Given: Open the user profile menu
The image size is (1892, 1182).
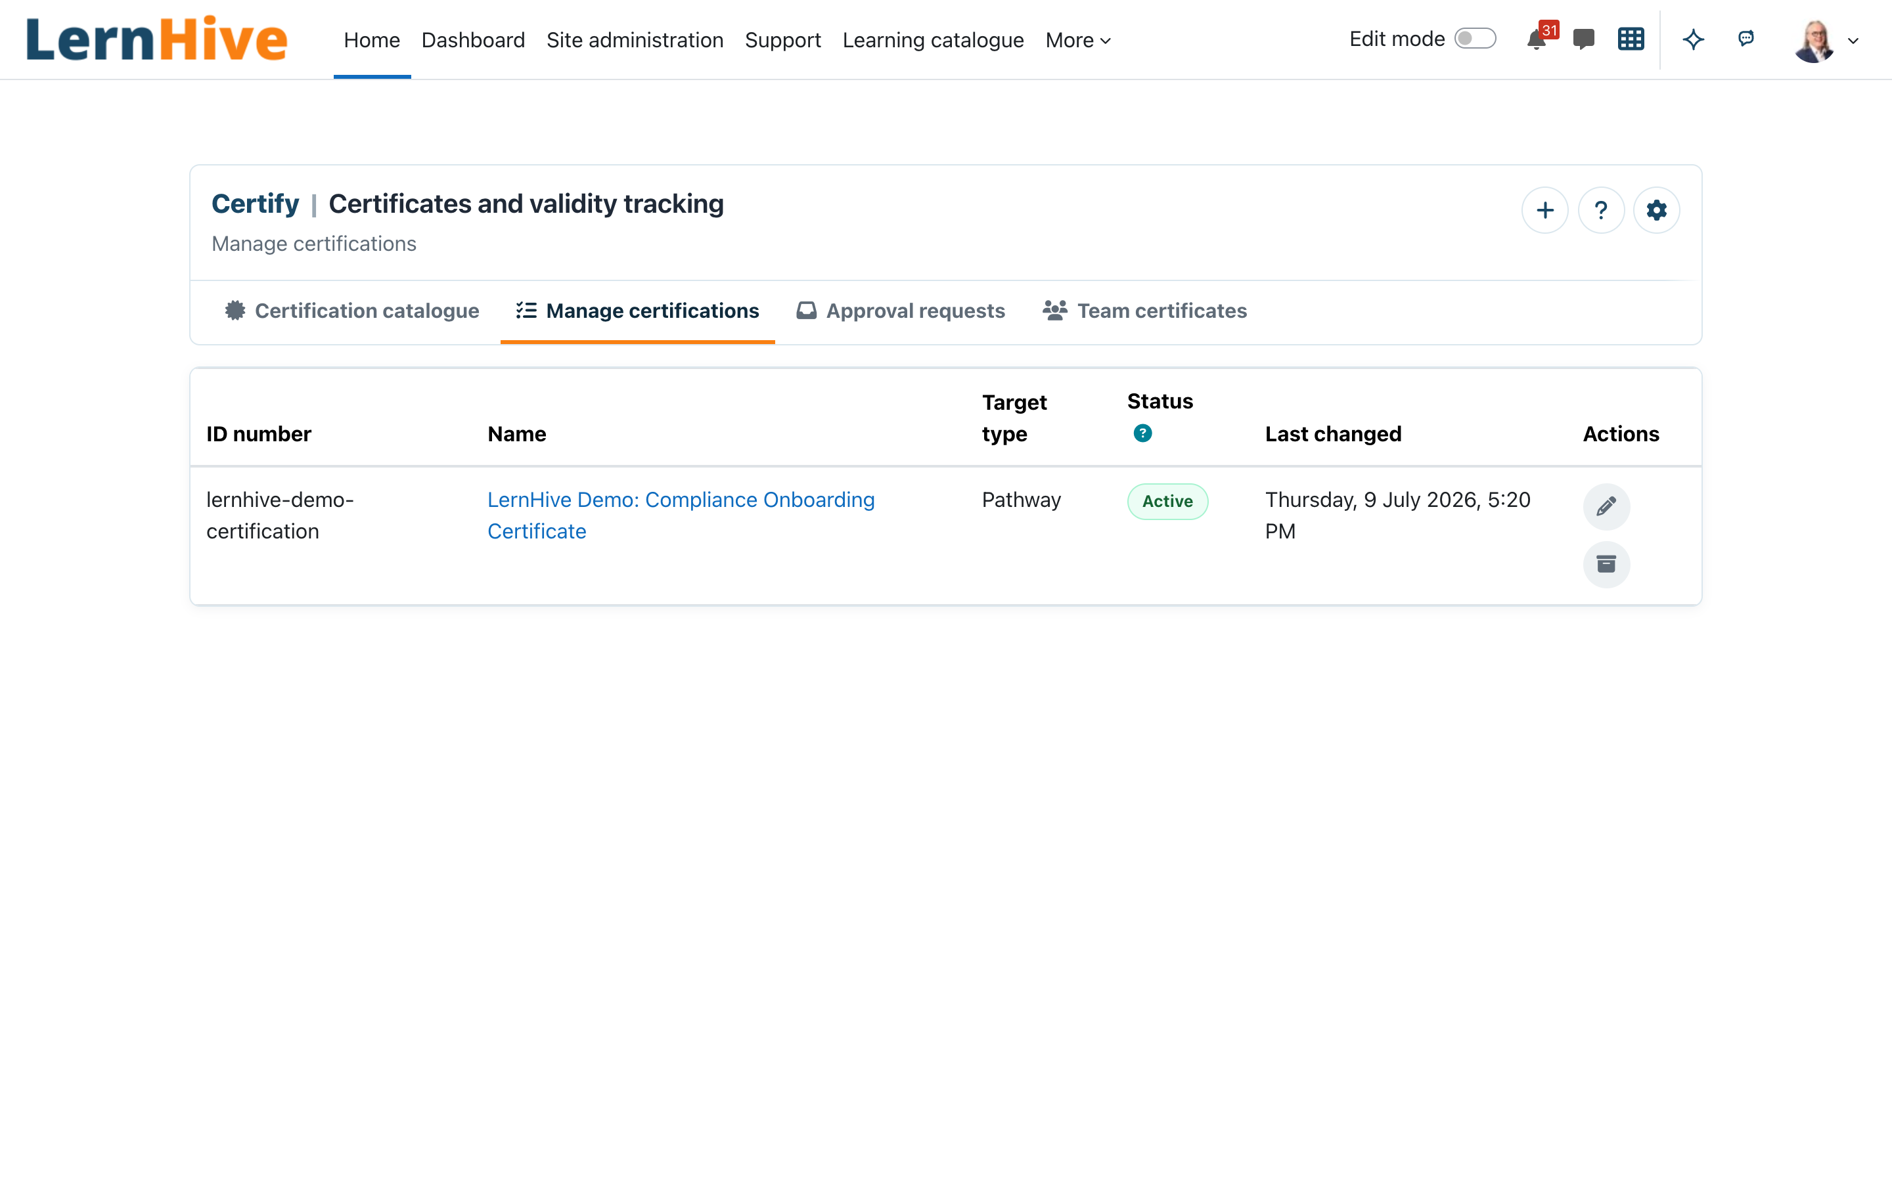Looking at the screenshot, I should click(1826, 41).
